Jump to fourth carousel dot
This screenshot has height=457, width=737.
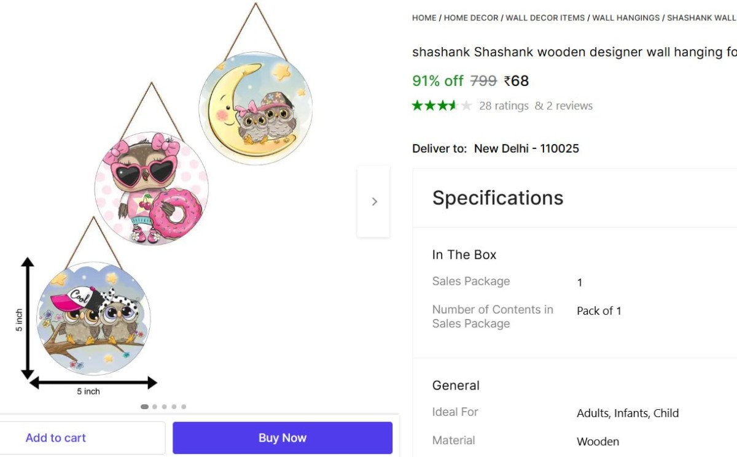click(x=174, y=407)
